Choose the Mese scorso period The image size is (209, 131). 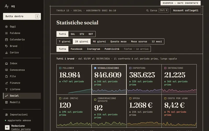pyautogui.click(x=139, y=41)
